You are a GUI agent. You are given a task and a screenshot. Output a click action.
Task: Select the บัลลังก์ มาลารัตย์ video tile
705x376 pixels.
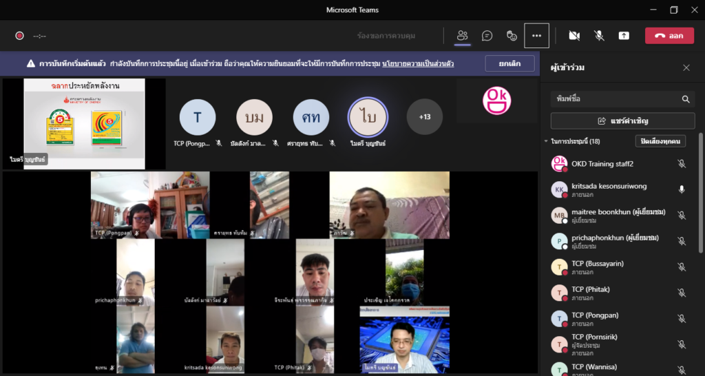[x=225, y=272]
